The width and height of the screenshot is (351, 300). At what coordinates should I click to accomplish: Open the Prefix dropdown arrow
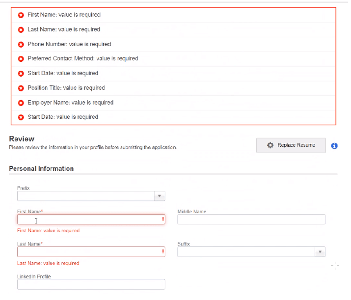160,196
